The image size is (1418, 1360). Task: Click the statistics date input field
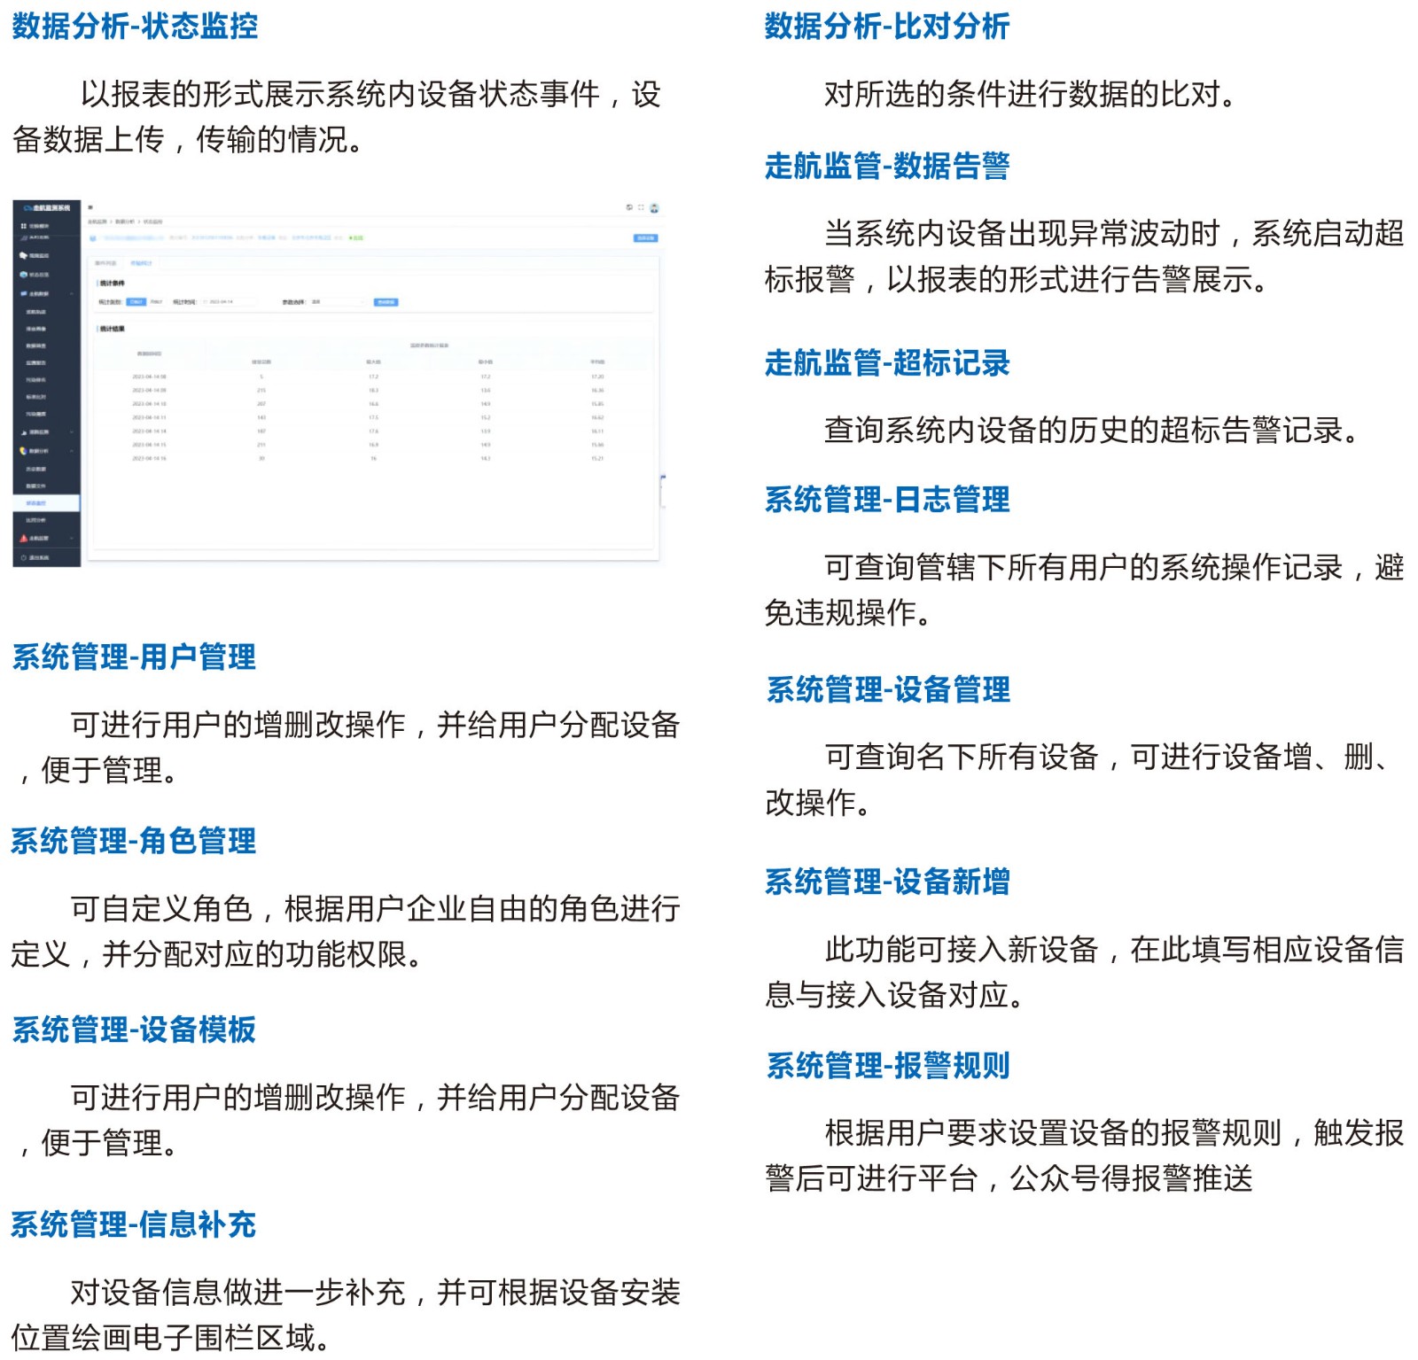(x=229, y=302)
